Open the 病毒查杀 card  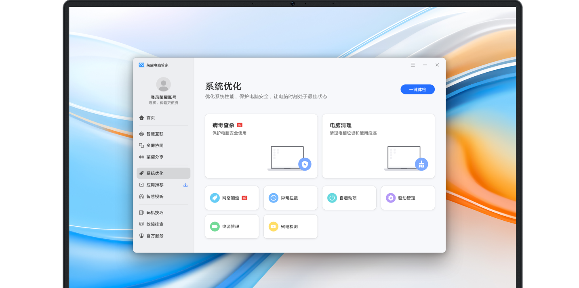point(261,146)
